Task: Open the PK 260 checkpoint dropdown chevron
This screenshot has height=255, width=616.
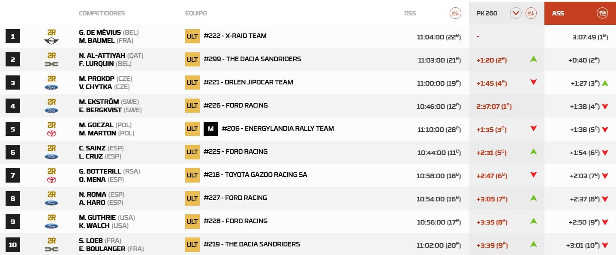Action: pyautogui.click(x=516, y=13)
